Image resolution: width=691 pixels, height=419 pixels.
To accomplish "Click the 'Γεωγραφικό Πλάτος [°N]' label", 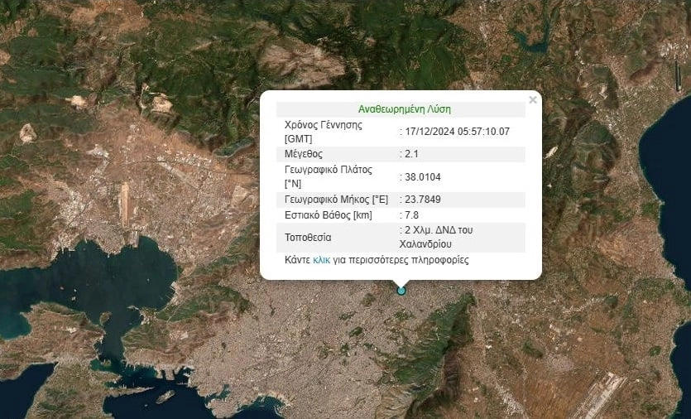I will [x=329, y=176].
